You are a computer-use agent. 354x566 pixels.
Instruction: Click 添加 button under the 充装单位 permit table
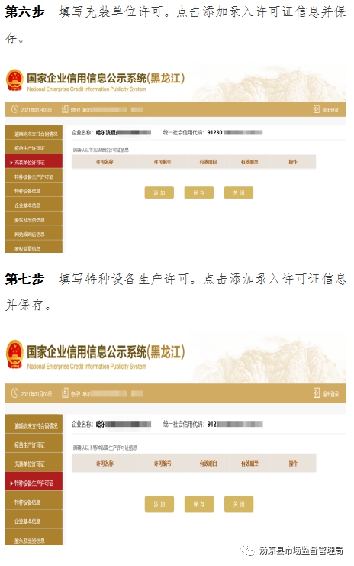(x=159, y=192)
